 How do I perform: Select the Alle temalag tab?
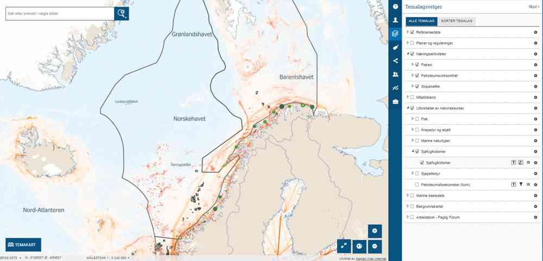421,21
